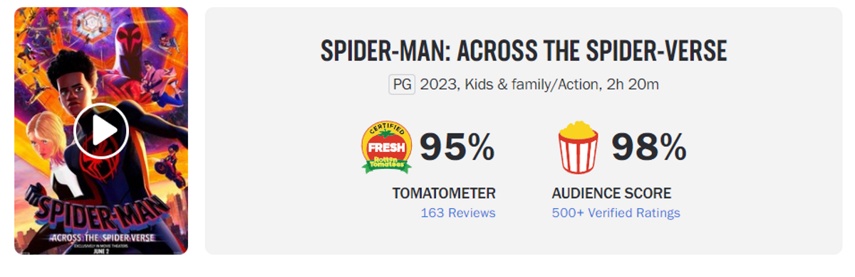This screenshot has width=855, height=277.
Task: Click the Certified Fresh tomato badge
Action: tap(387, 147)
